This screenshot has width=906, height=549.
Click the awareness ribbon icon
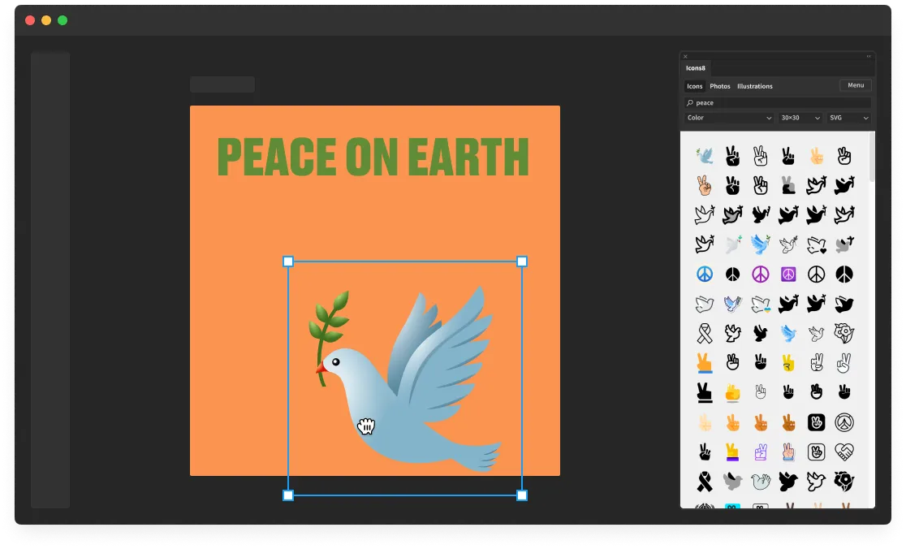click(x=703, y=333)
